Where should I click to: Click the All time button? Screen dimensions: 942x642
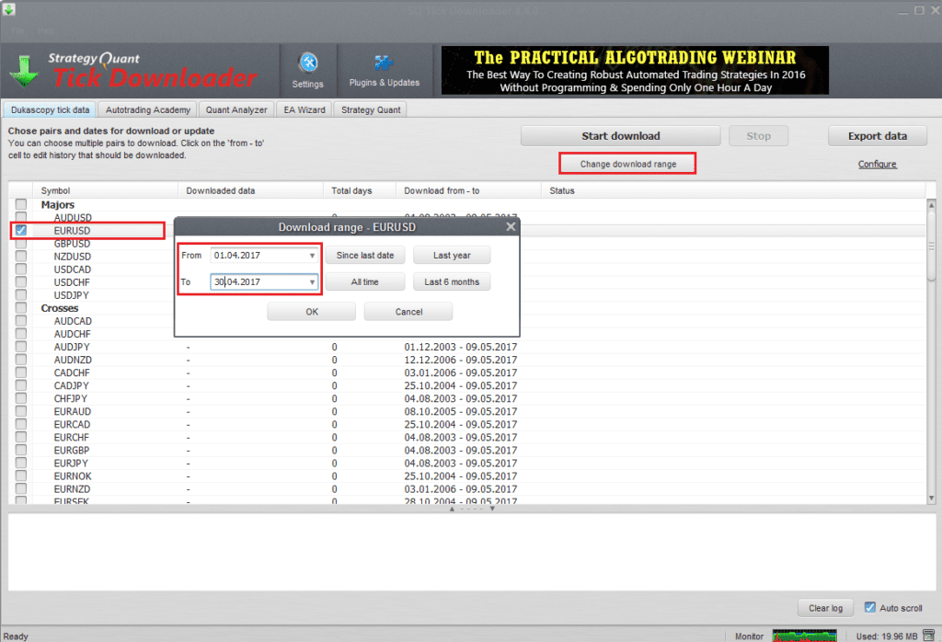point(365,281)
